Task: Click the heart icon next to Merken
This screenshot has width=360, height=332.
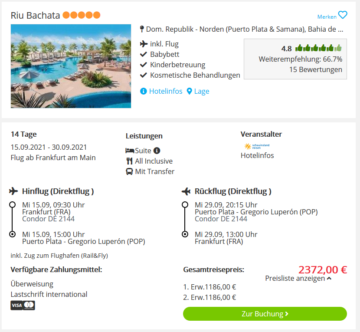Action: click(x=343, y=15)
